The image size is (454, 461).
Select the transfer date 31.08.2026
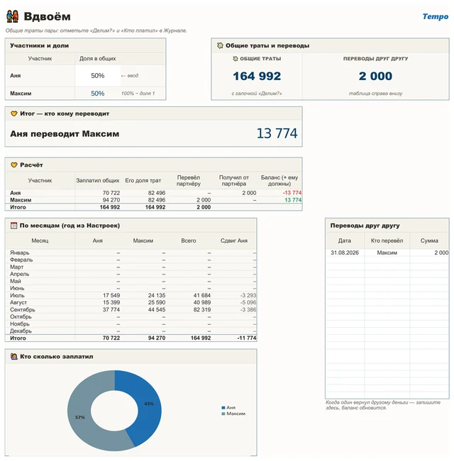[x=345, y=252]
